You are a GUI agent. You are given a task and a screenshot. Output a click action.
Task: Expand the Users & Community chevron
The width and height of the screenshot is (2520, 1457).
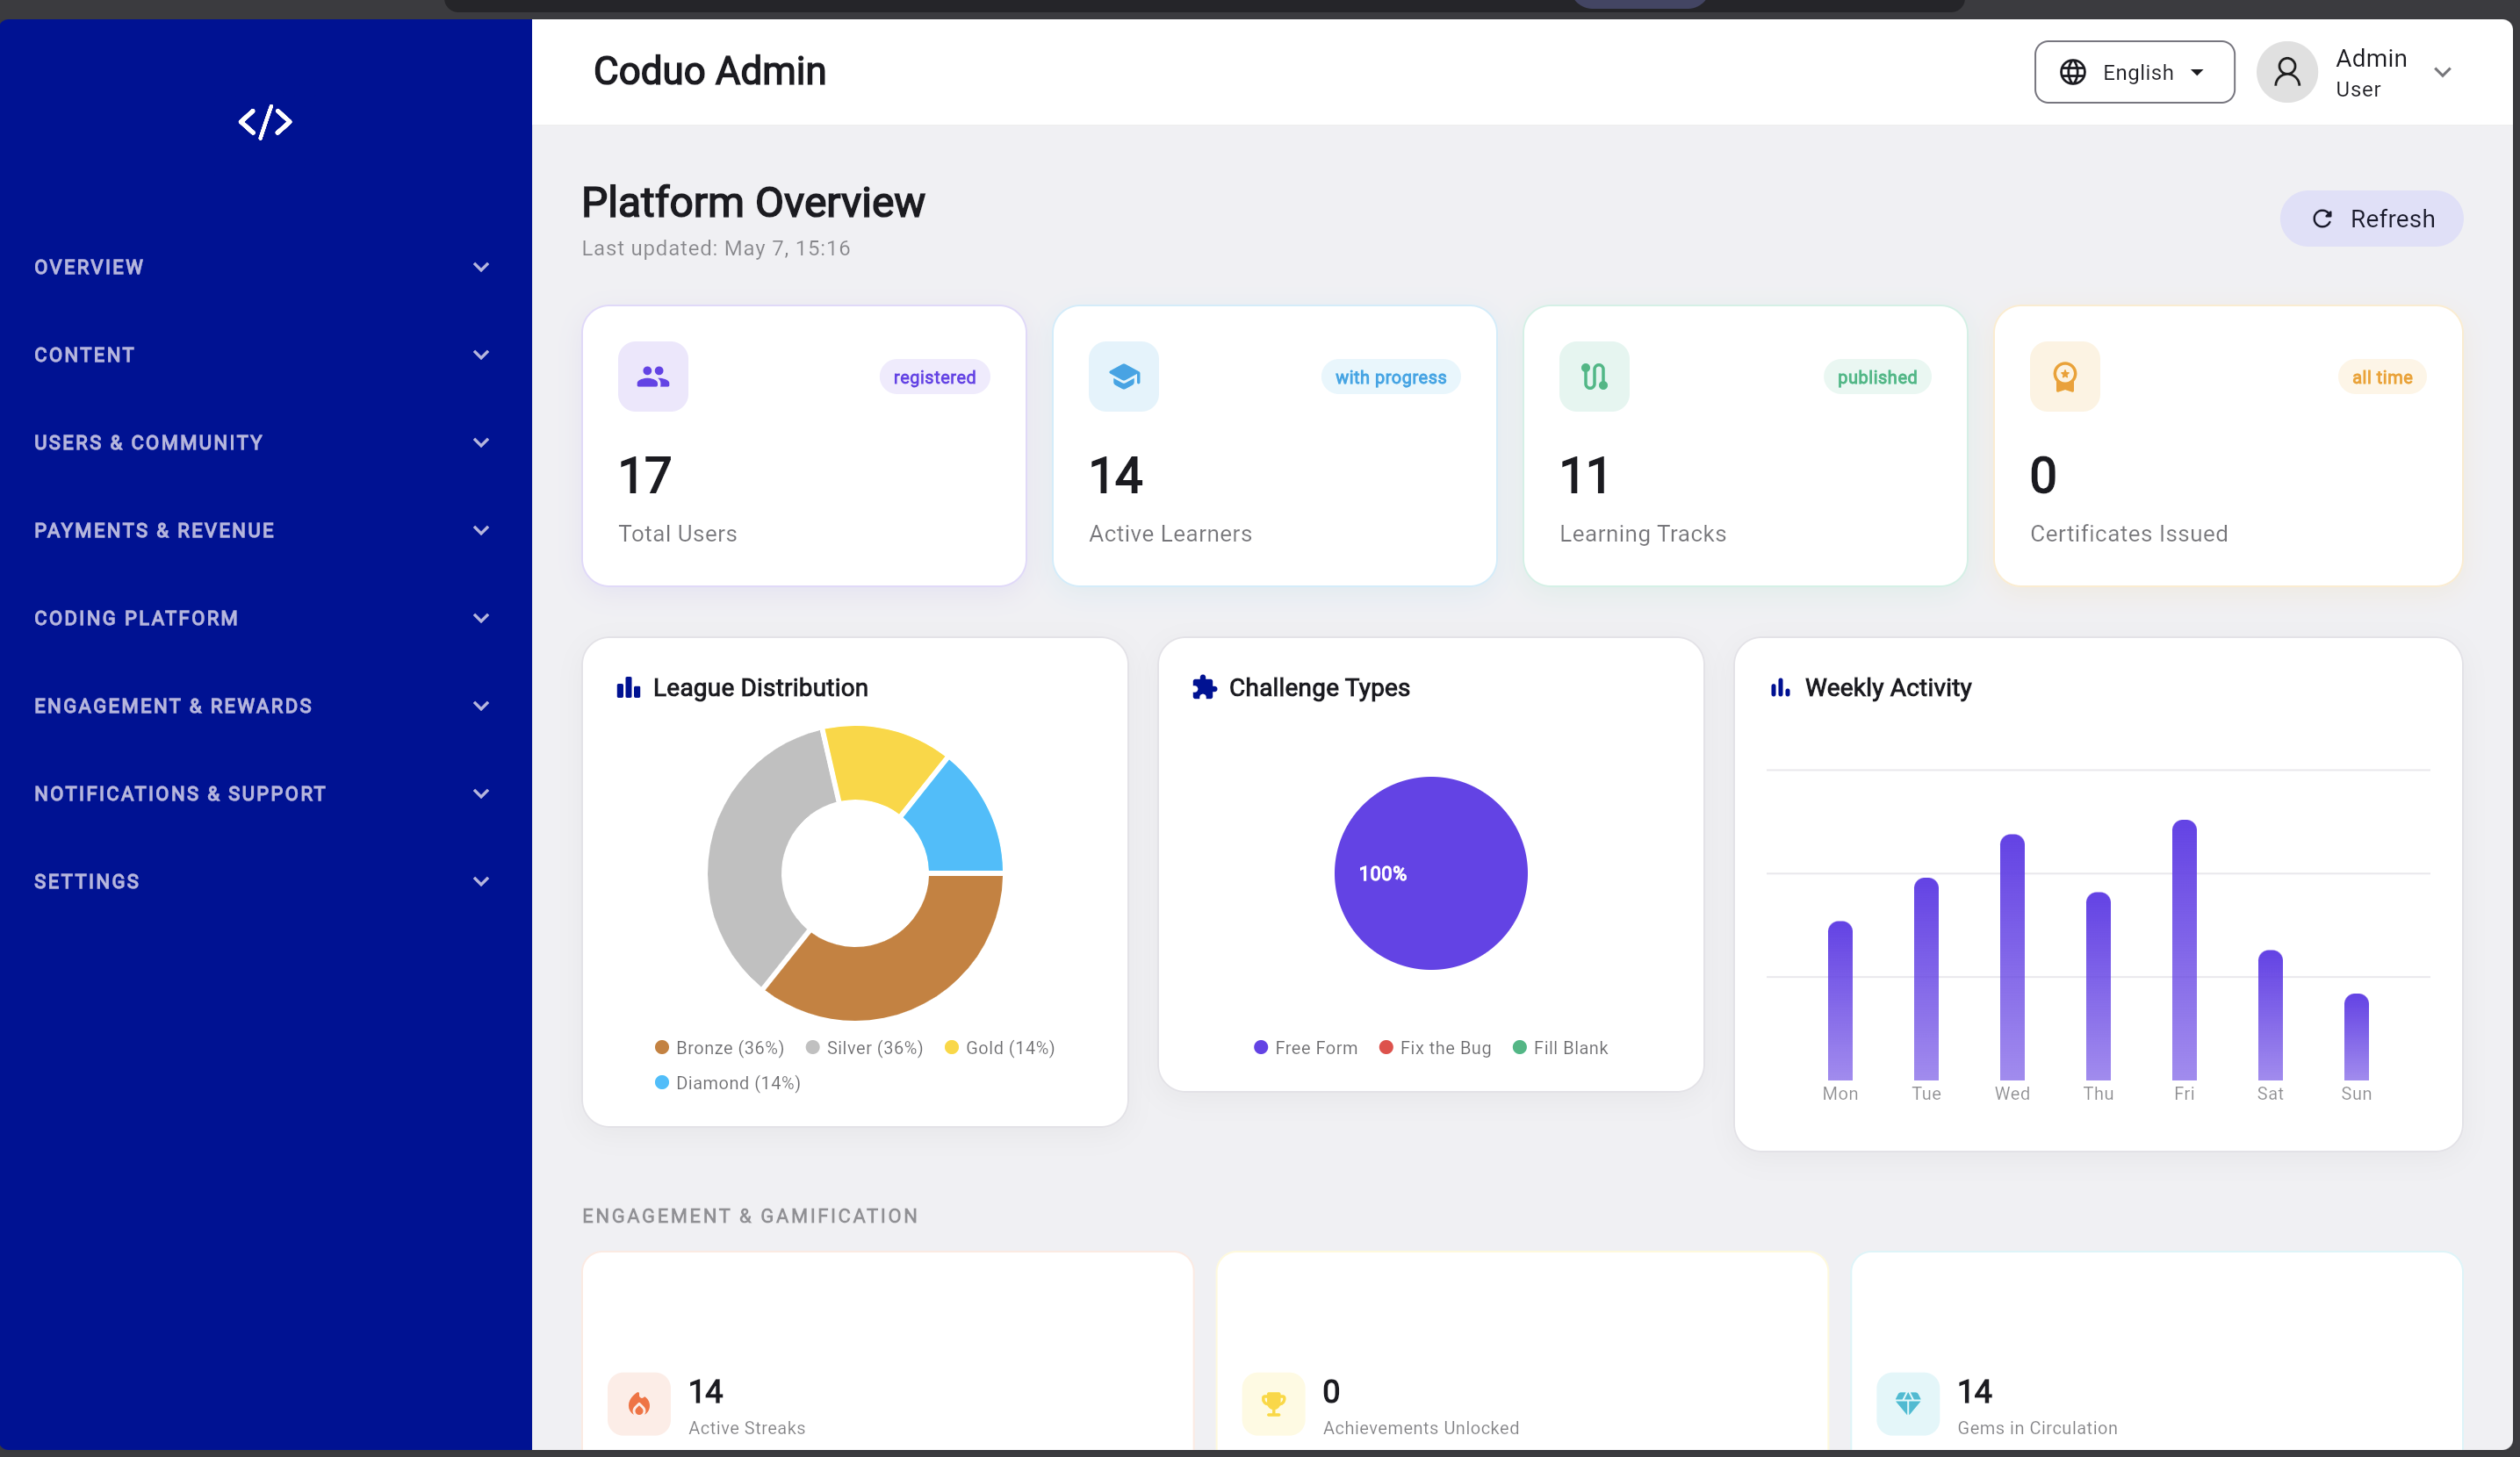click(x=481, y=442)
